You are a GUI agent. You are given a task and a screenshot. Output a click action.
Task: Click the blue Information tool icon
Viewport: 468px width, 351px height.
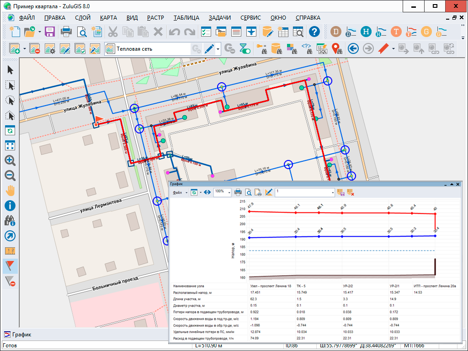pyautogui.click(x=10, y=206)
